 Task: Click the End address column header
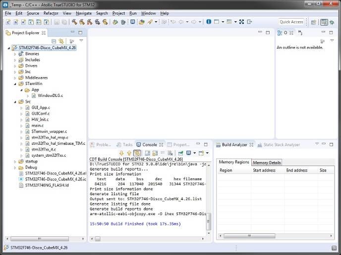click(301, 170)
